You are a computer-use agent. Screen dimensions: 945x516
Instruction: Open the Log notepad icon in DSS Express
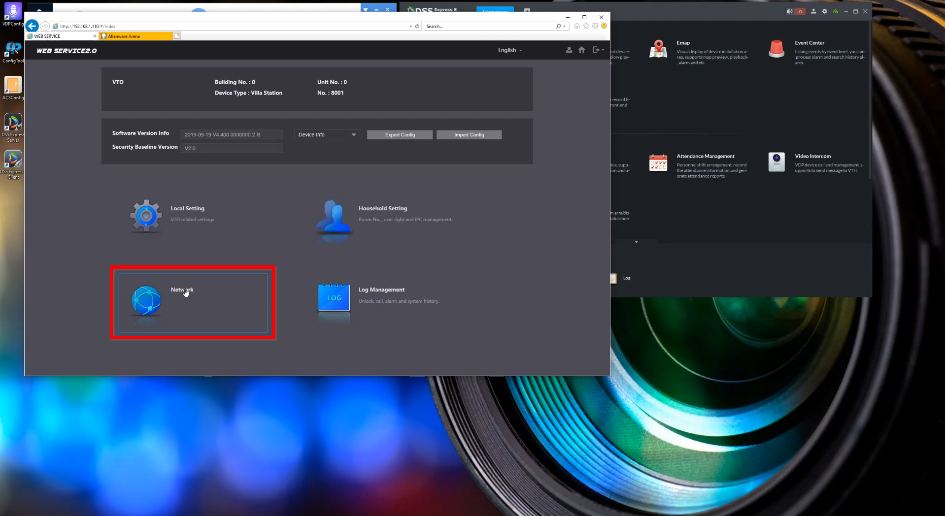(613, 278)
